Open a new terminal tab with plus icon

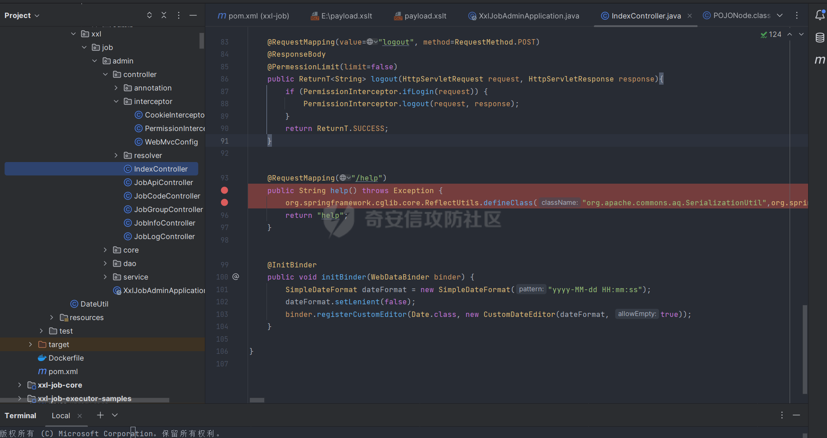[100, 415]
